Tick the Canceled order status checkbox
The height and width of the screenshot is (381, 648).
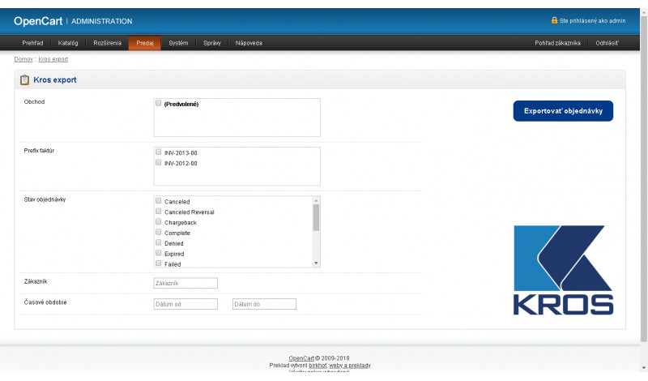coord(158,201)
